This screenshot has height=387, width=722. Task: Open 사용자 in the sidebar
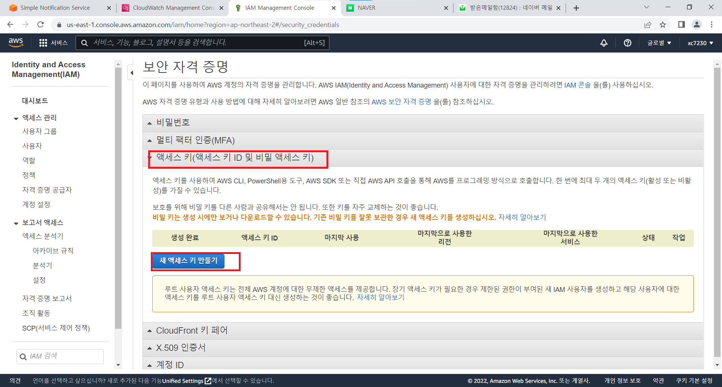point(32,146)
